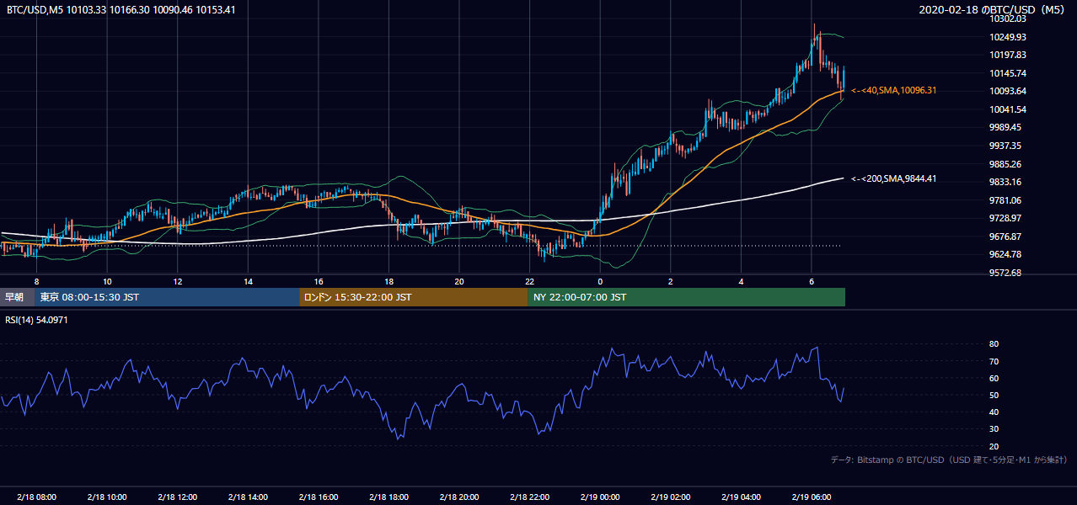Click the 2/19 06:00 time label

click(x=812, y=497)
